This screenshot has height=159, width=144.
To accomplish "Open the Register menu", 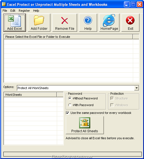I will pyautogui.click(x=24, y=11).
